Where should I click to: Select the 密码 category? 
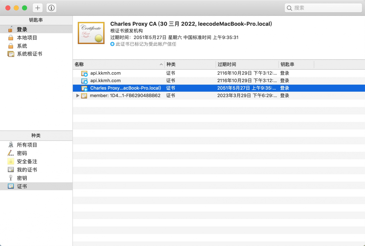click(36, 153)
